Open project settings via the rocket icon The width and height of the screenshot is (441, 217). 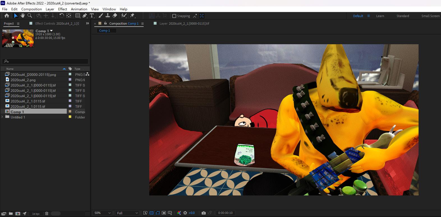point(25,214)
